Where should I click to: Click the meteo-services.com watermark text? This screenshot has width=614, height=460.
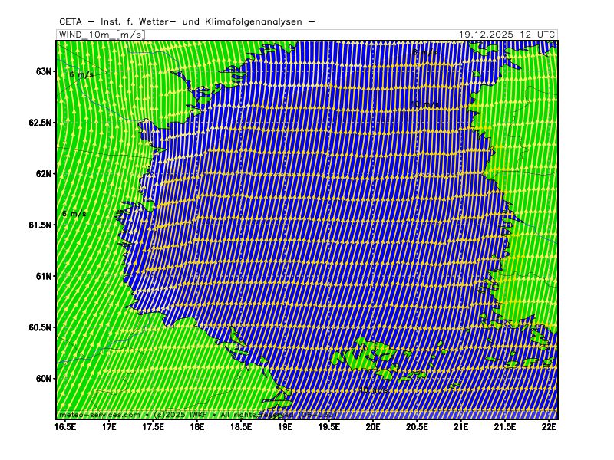100,415
